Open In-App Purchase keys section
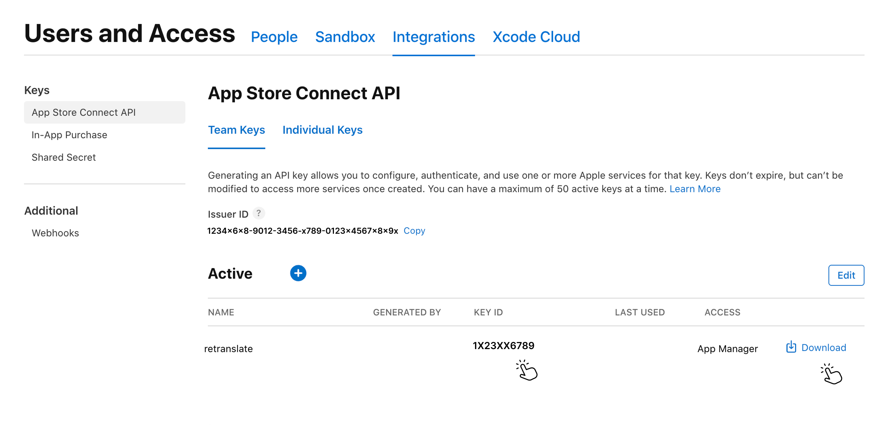 69,135
